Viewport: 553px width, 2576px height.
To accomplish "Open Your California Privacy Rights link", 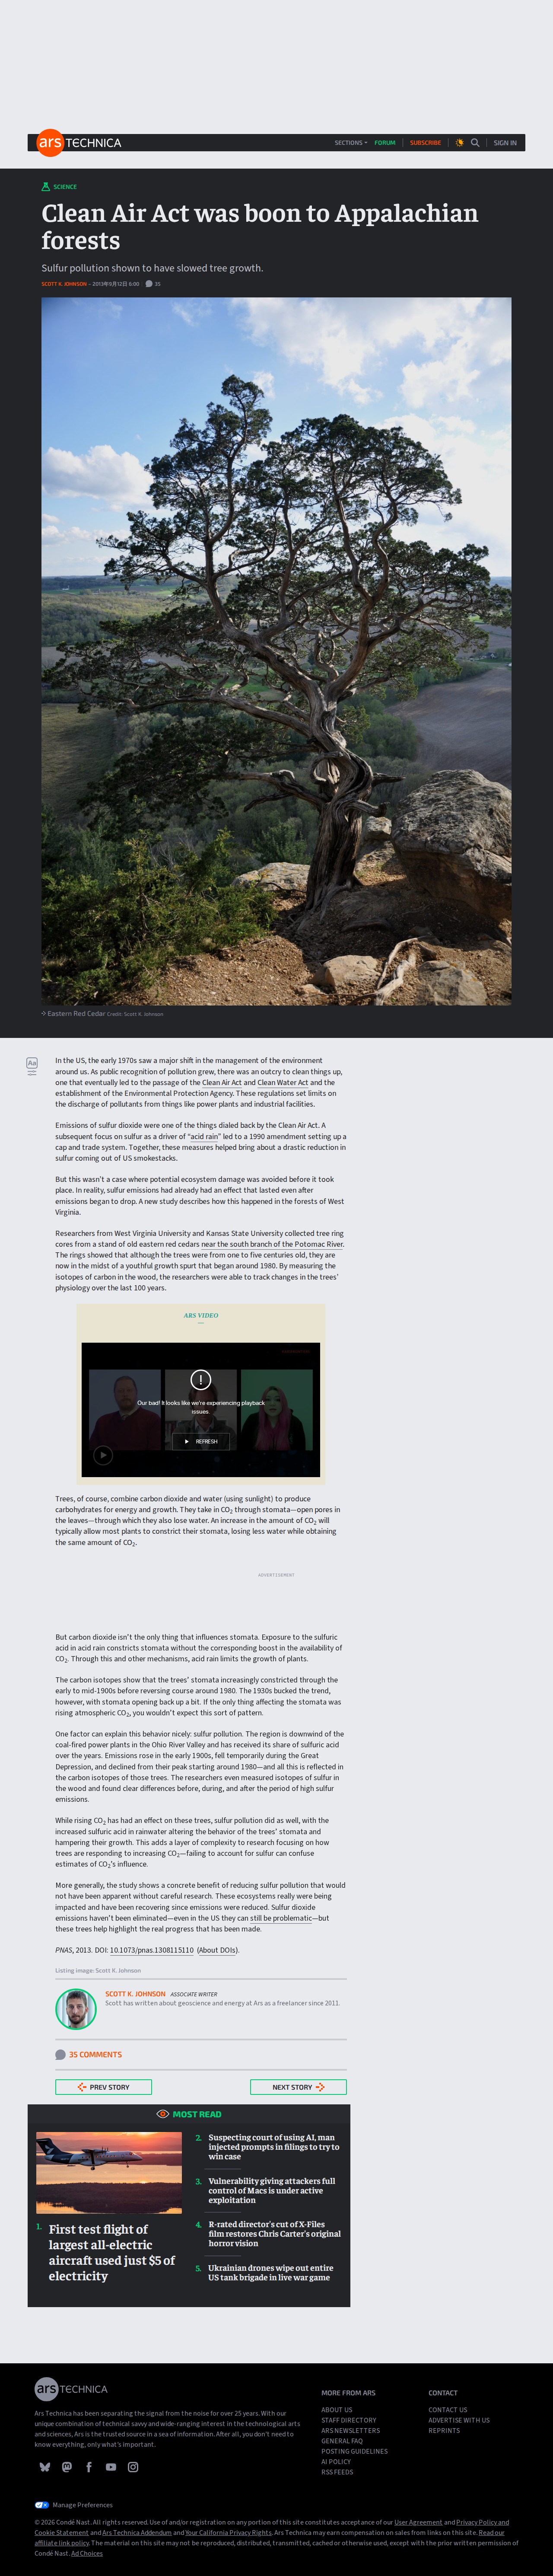I will tap(228, 2533).
